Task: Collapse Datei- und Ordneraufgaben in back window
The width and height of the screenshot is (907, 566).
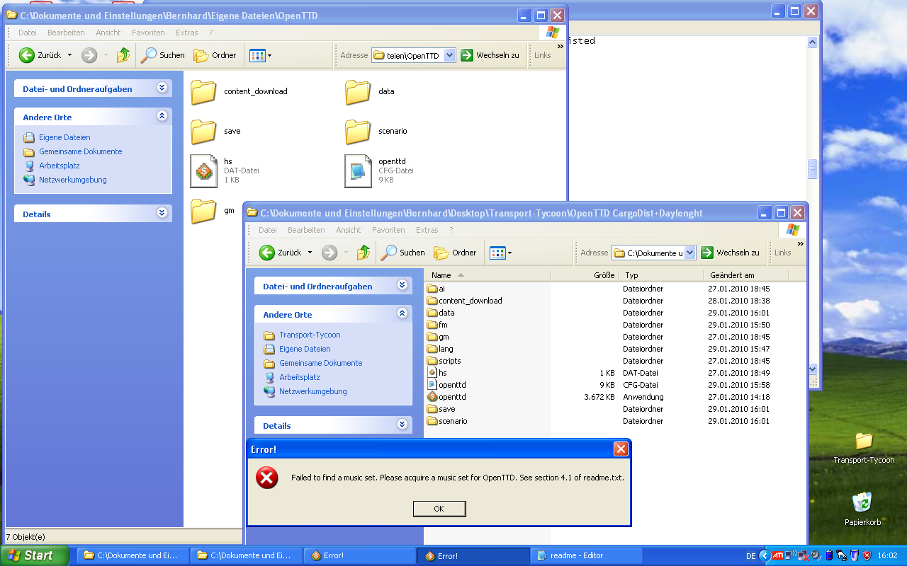Action: coord(162,88)
